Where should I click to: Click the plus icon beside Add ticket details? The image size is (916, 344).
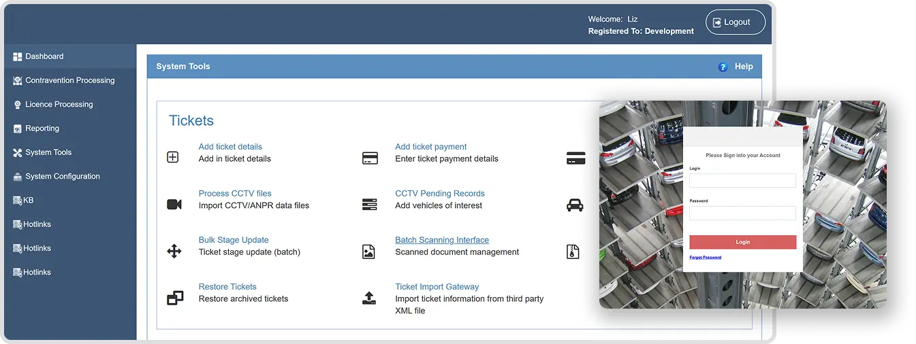pyautogui.click(x=173, y=158)
